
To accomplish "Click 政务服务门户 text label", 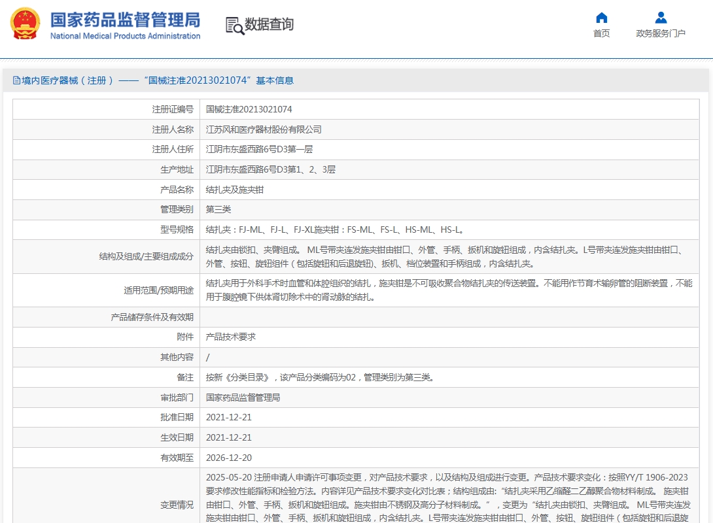I will click(660, 33).
